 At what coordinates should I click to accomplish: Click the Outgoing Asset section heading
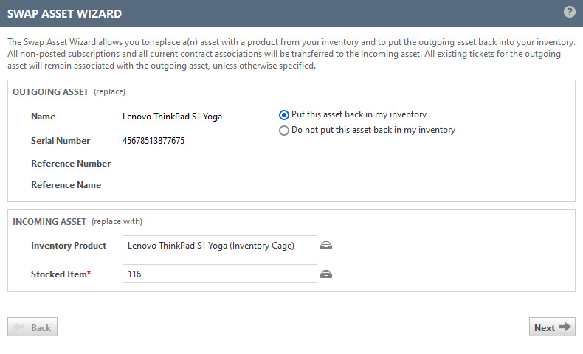point(50,92)
